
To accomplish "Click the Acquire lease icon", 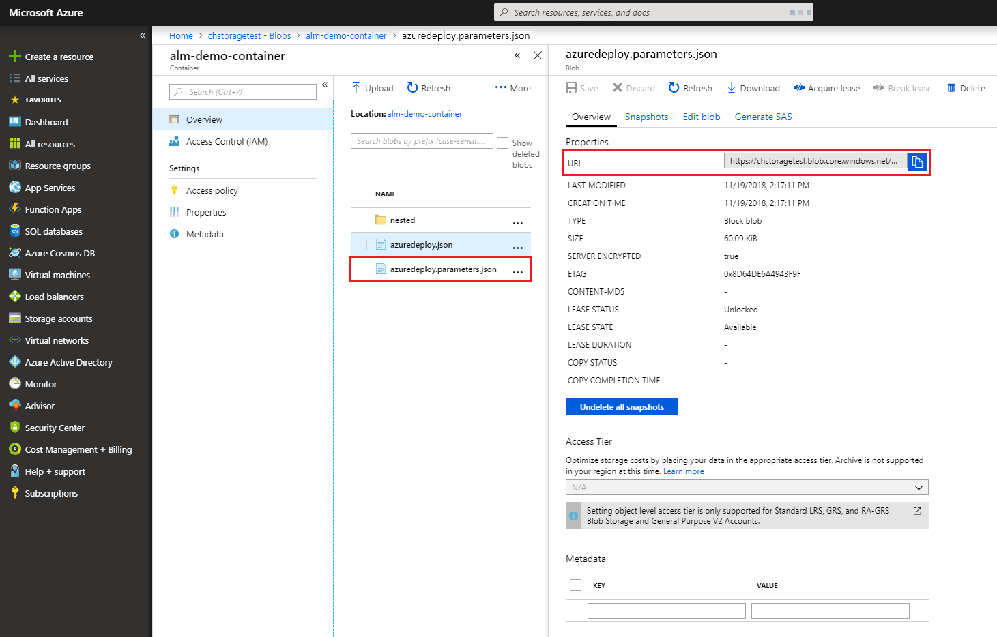I will [x=798, y=88].
